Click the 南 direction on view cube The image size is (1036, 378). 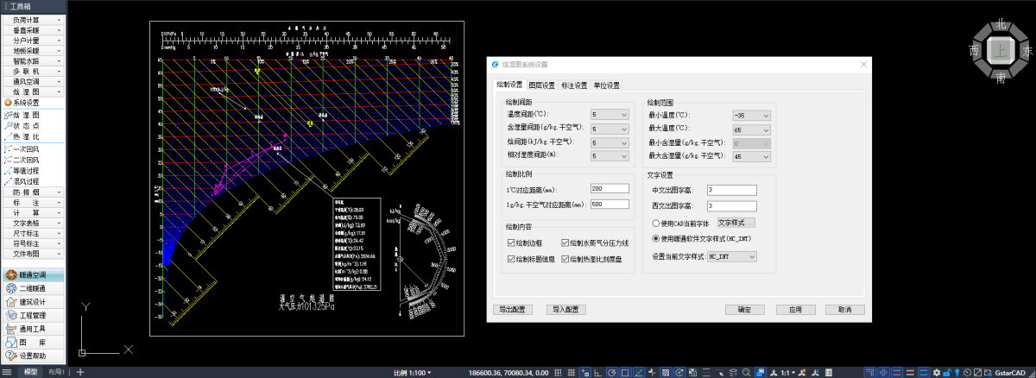click(1000, 78)
